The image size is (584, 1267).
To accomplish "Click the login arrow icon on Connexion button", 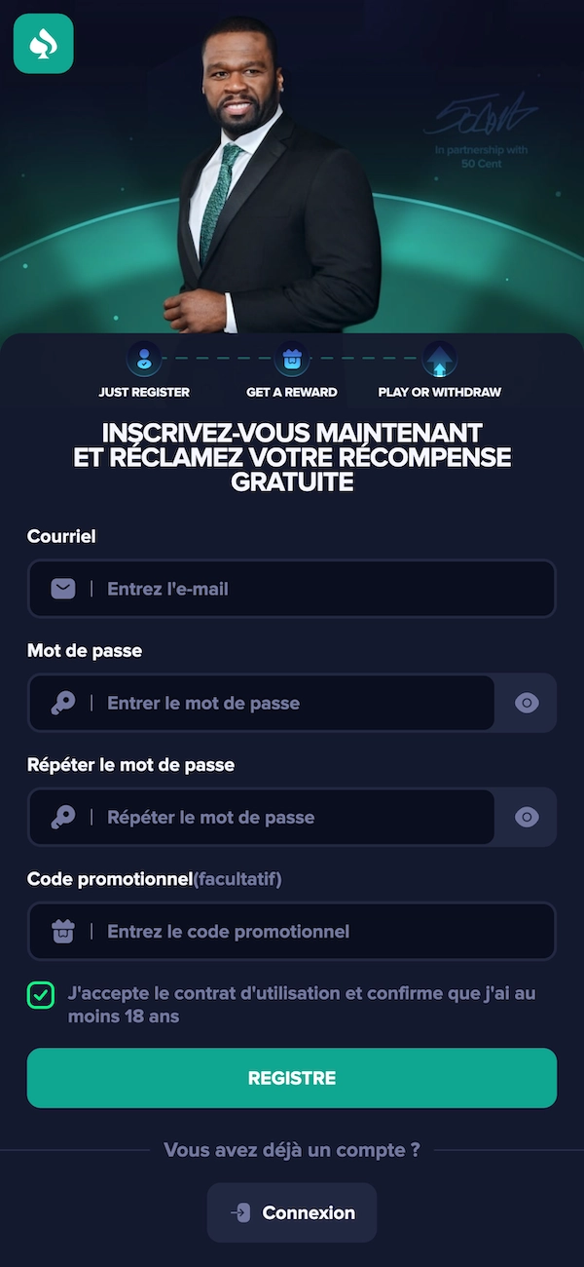I will [x=240, y=1212].
